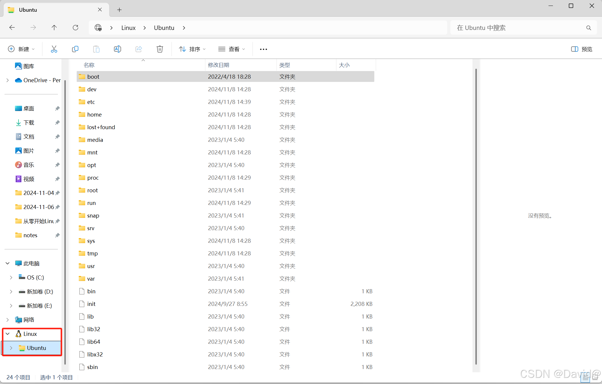Open the View (查看) dropdown
This screenshot has height=384, width=602.
pos(232,49)
